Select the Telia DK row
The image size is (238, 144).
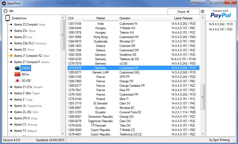click(x=133, y=125)
